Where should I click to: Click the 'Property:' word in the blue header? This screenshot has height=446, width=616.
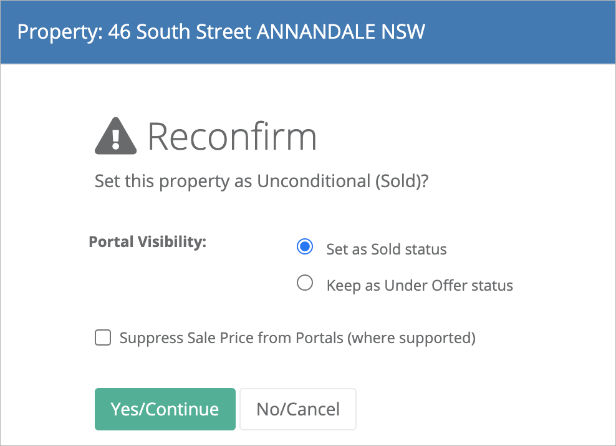pyautogui.click(x=60, y=32)
